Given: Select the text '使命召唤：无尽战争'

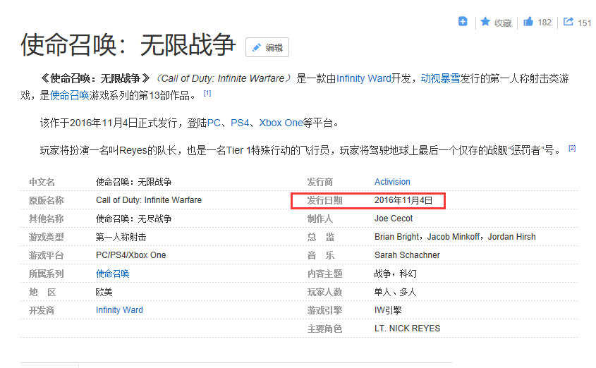Looking at the screenshot, I should (133, 219).
